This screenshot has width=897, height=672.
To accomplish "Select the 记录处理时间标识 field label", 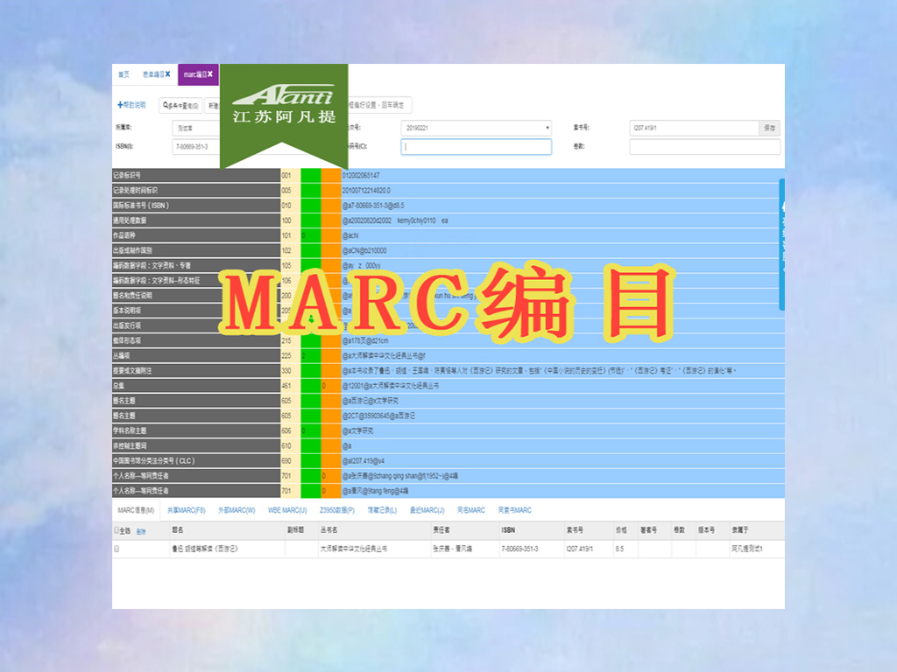I will [x=196, y=190].
